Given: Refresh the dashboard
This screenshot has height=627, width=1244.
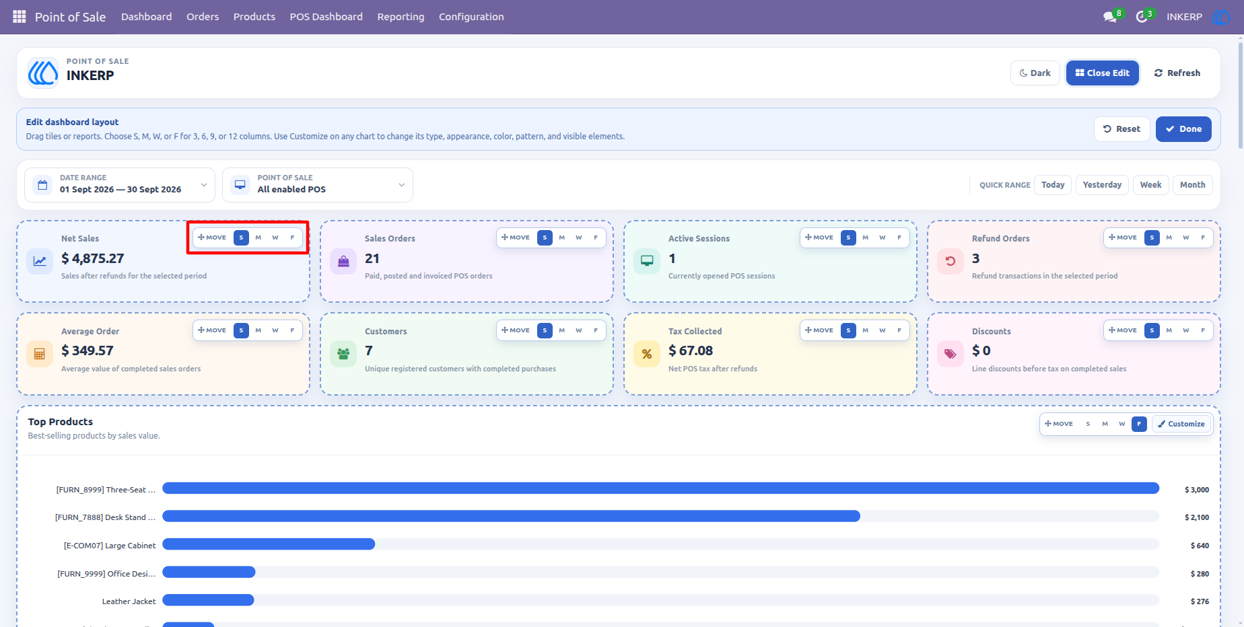Looking at the screenshot, I should tap(1177, 73).
